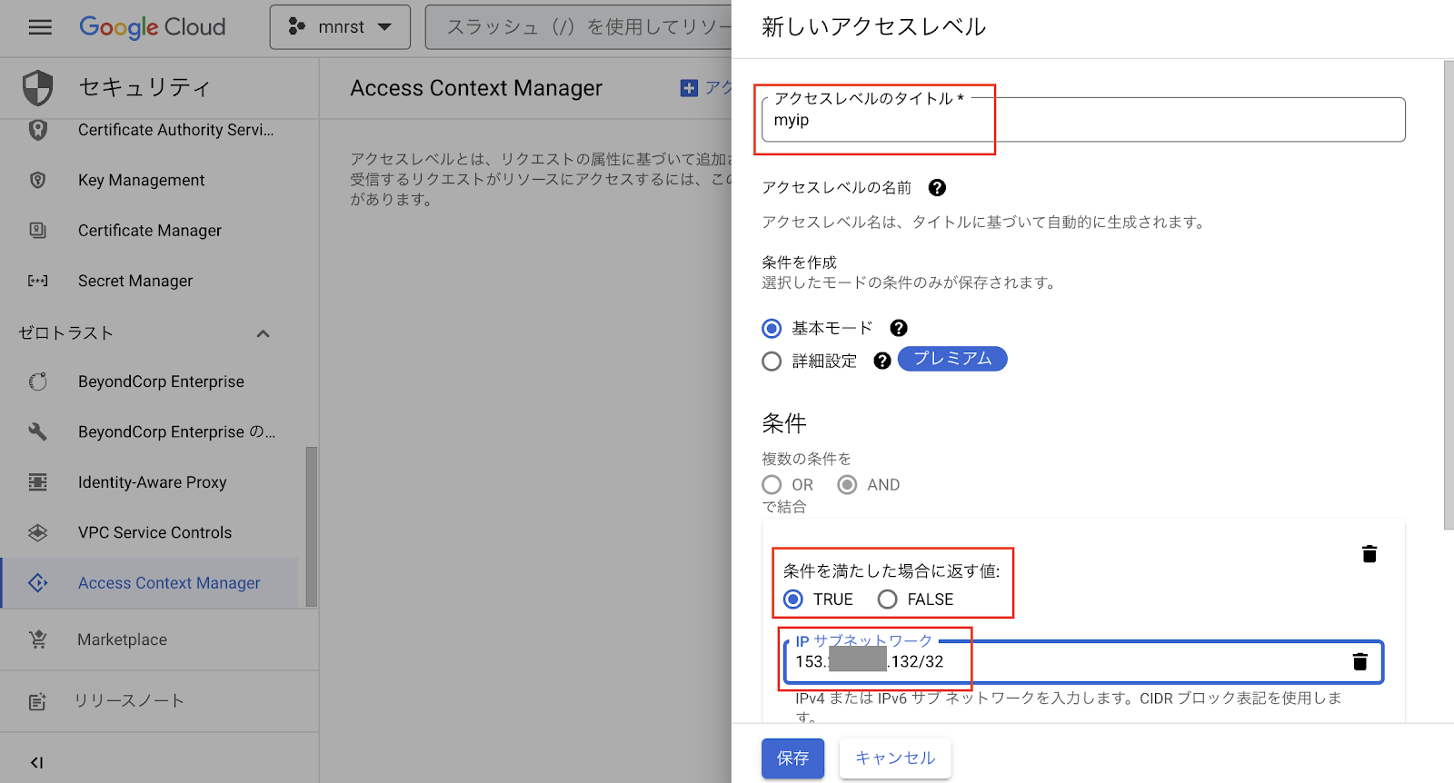Click the Certificate Authority Service icon
Screen dimensions: 1454x783
[37, 130]
